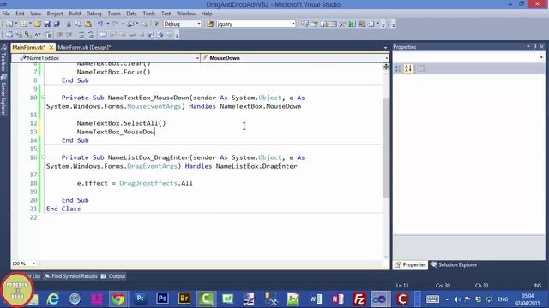Open the Project menu
Image resolution: width=549 pixels, height=308 pixels.
(x=55, y=14)
